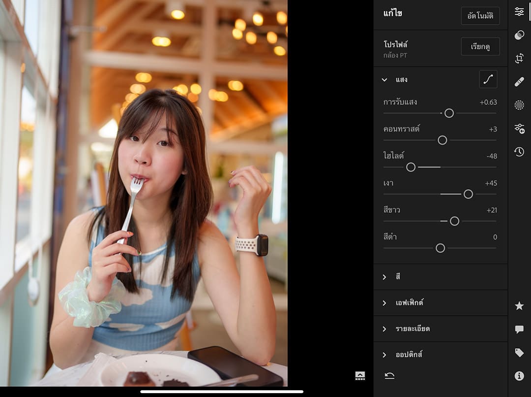Click the ไฮไลต์ slider handle

tap(411, 167)
